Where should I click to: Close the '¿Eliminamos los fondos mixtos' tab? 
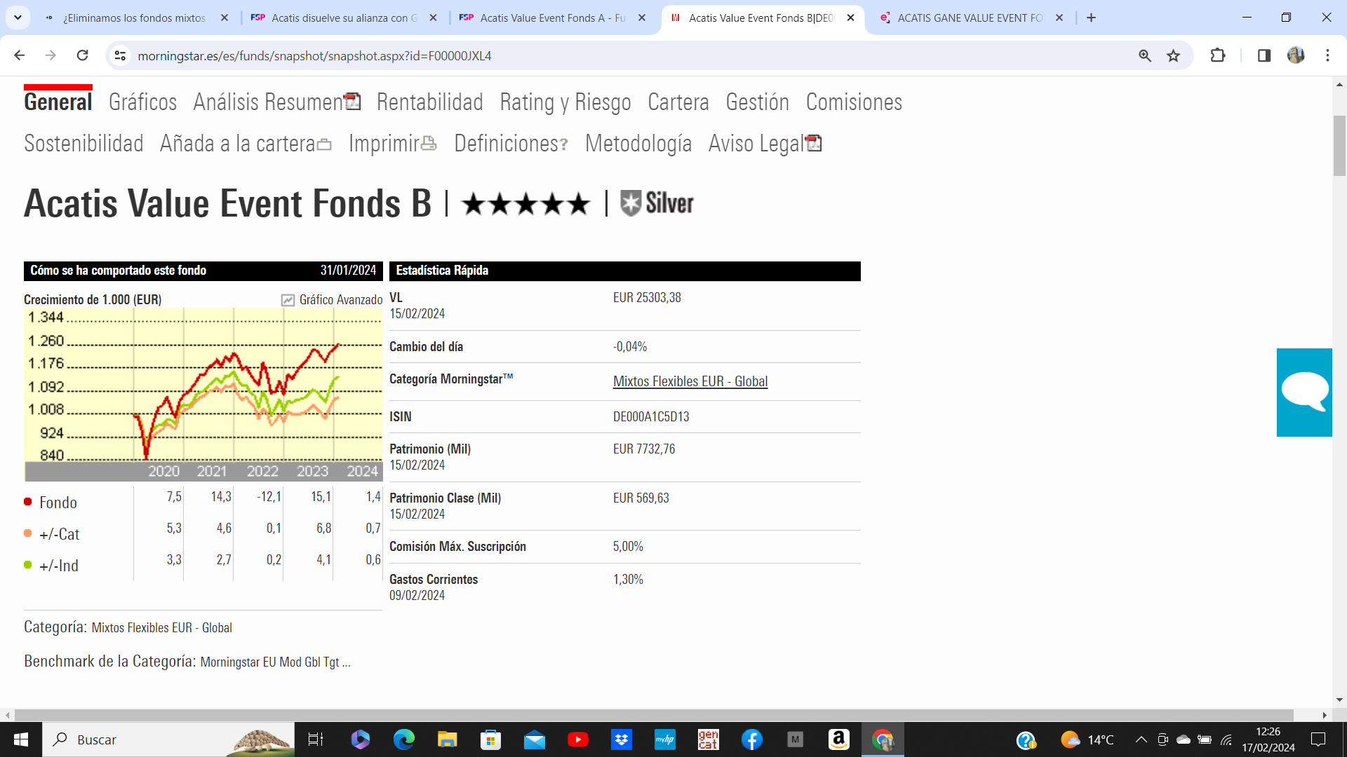coord(224,18)
